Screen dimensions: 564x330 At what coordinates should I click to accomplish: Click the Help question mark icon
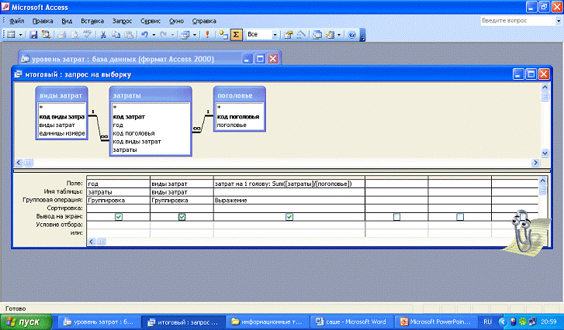point(351,35)
